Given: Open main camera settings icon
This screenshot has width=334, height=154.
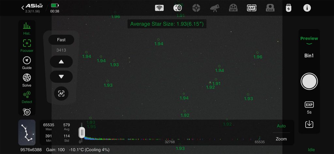Looking at the screenshot, I should tap(177, 8).
